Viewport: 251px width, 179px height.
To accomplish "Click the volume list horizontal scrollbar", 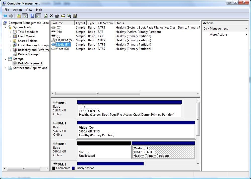I will tap(98, 94).
